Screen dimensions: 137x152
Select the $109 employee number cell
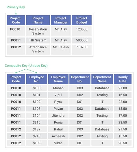pyautogui.click(x=37, y=143)
